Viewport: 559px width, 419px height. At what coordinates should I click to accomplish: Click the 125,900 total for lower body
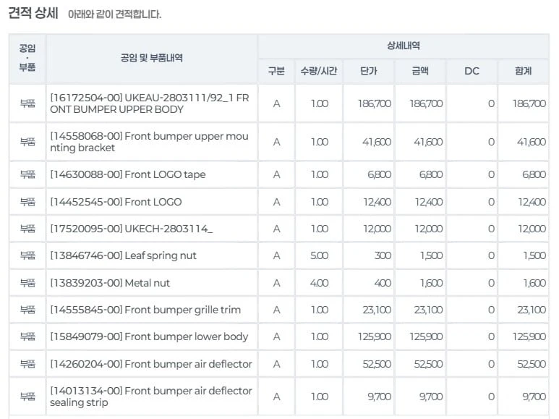pyautogui.click(x=529, y=337)
